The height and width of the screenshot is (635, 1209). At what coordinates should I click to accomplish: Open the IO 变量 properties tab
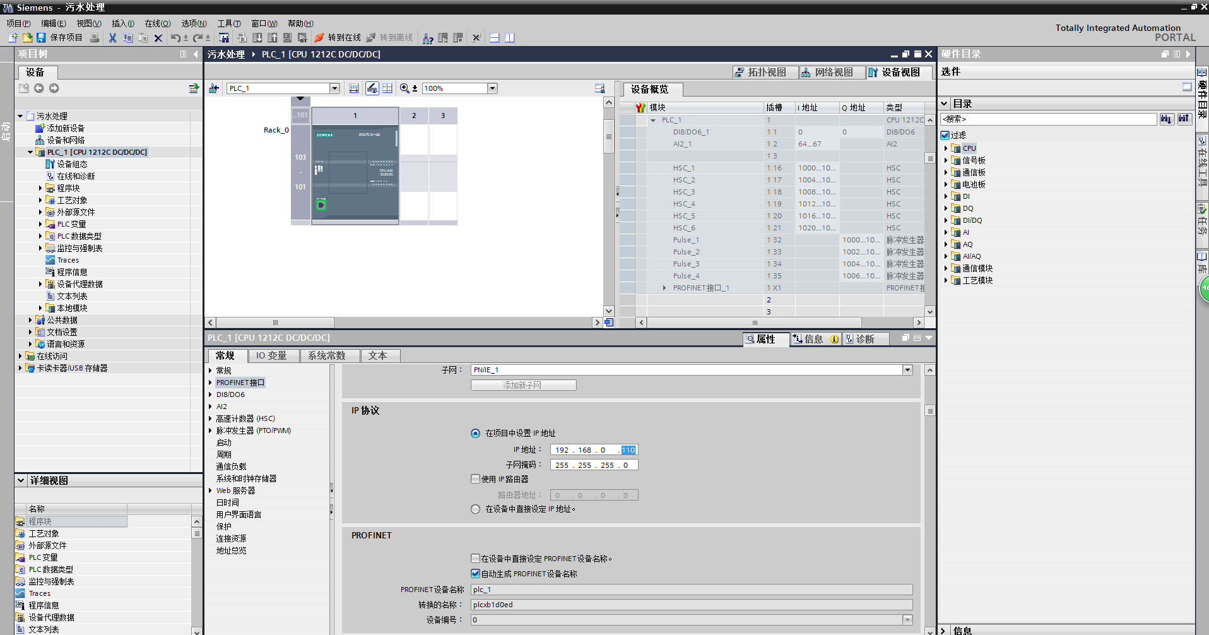pyautogui.click(x=271, y=356)
